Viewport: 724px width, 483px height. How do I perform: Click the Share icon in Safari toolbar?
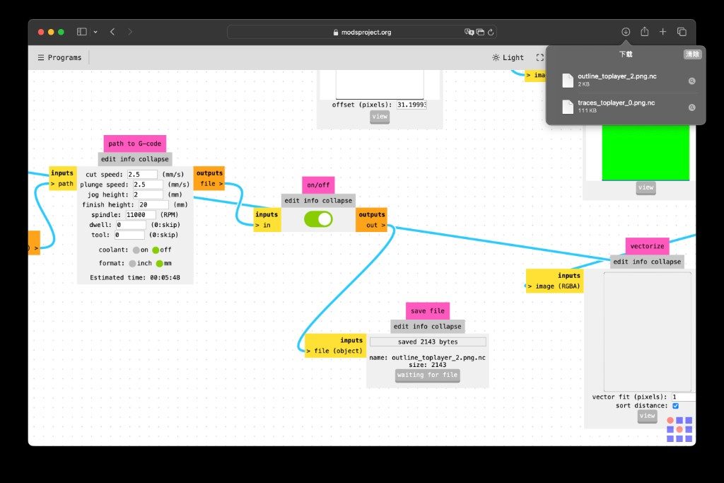645,31
